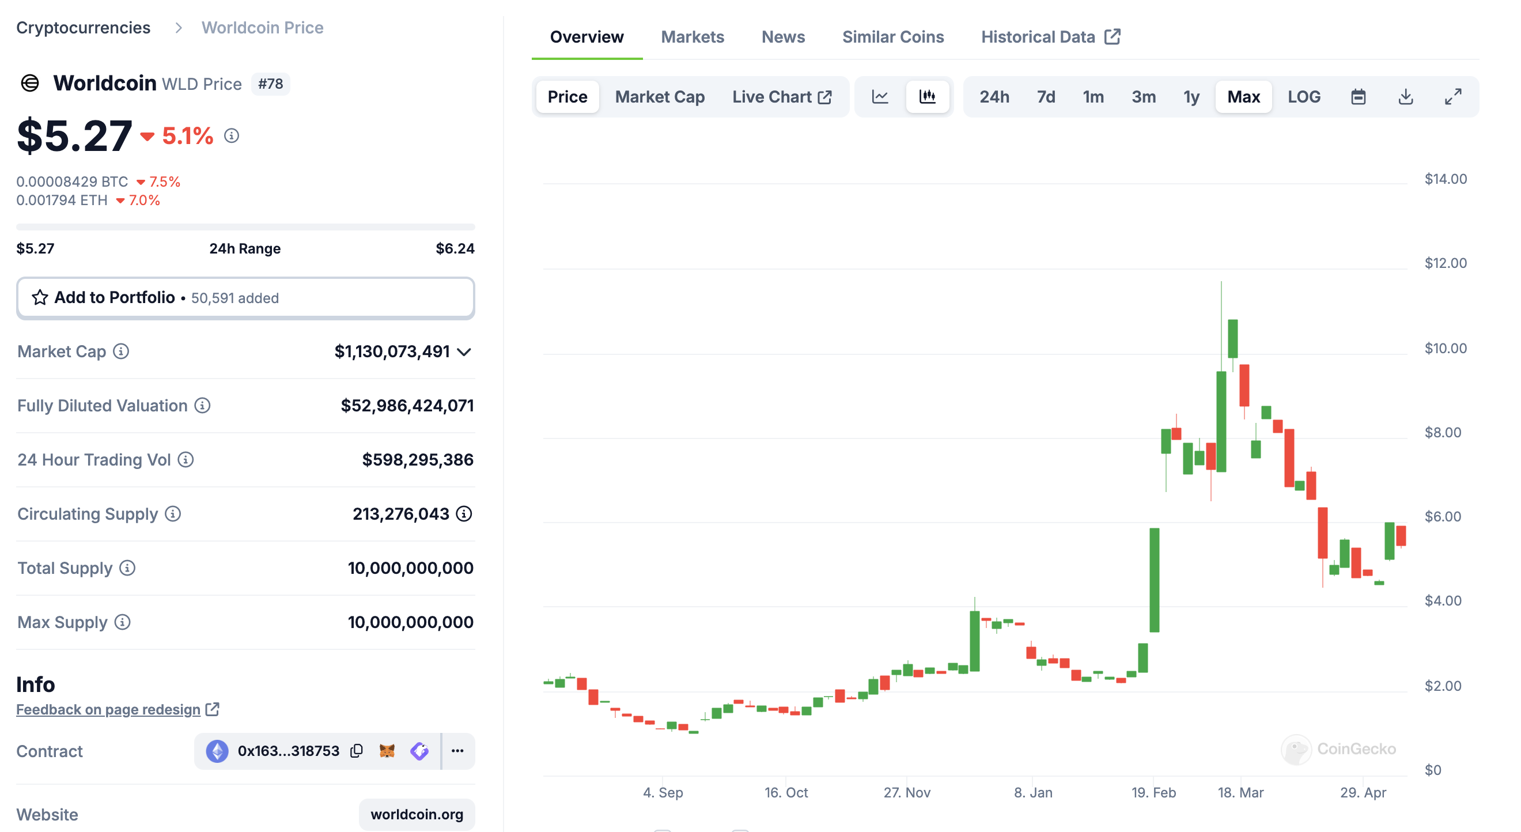Viewport: 1521px width, 832px height.
Task: Open the Markets tab
Action: [692, 37]
